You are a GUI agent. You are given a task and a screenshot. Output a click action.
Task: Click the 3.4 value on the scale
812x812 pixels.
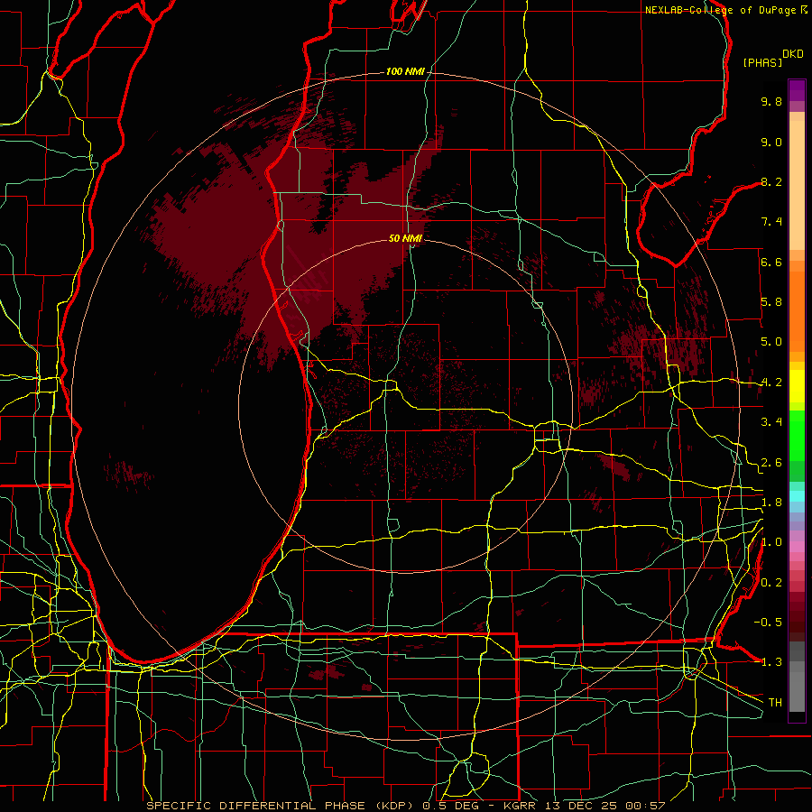tap(771, 422)
